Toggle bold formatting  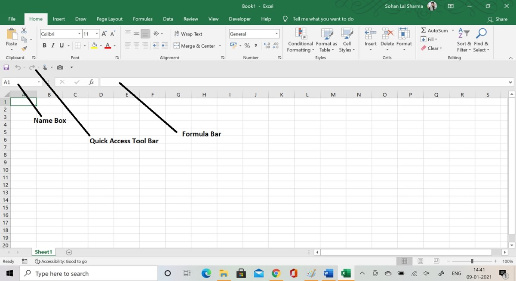tap(44, 45)
